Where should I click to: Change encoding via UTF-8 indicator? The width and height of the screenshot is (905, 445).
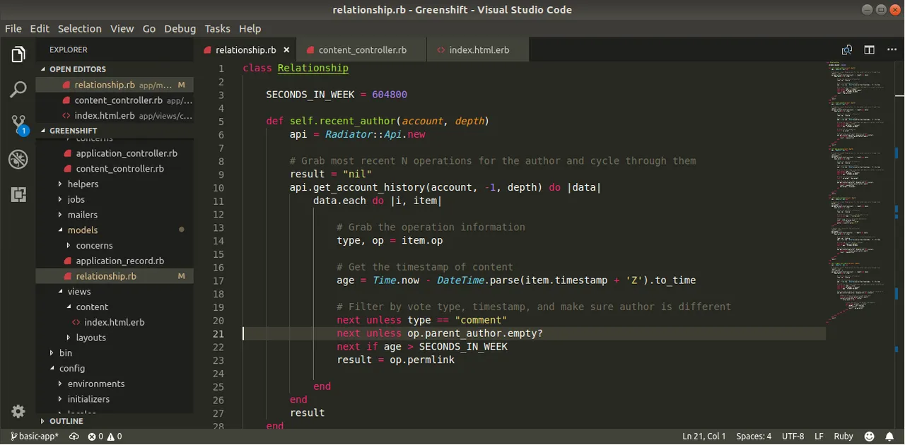tap(793, 437)
